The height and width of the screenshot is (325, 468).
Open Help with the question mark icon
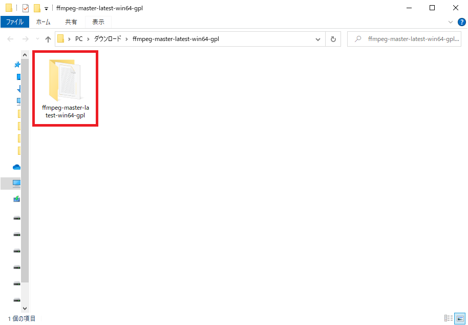[x=461, y=22]
